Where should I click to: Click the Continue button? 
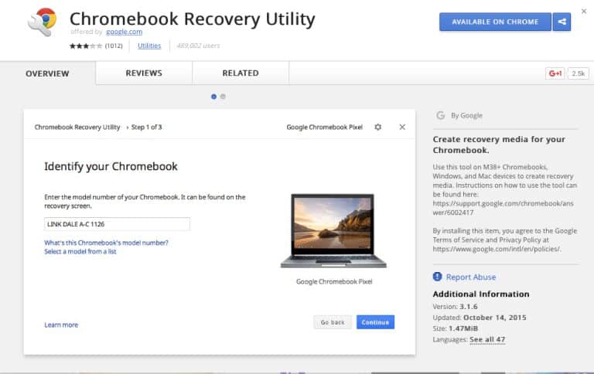(375, 322)
